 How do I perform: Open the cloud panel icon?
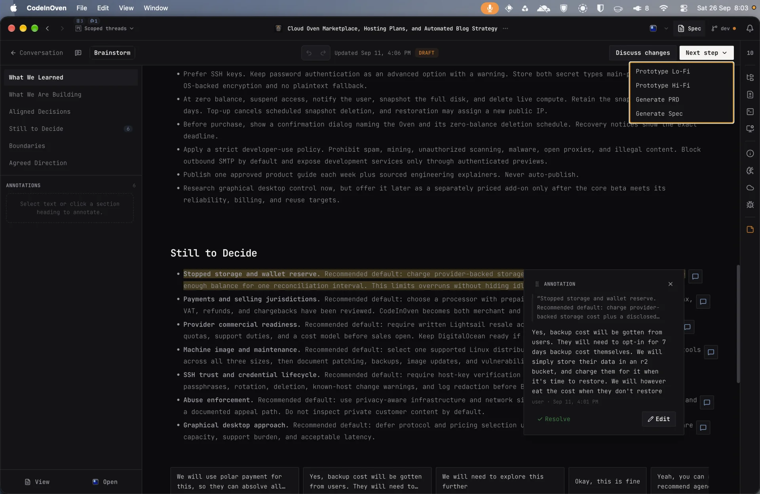pyautogui.click(x=750, y=188)
